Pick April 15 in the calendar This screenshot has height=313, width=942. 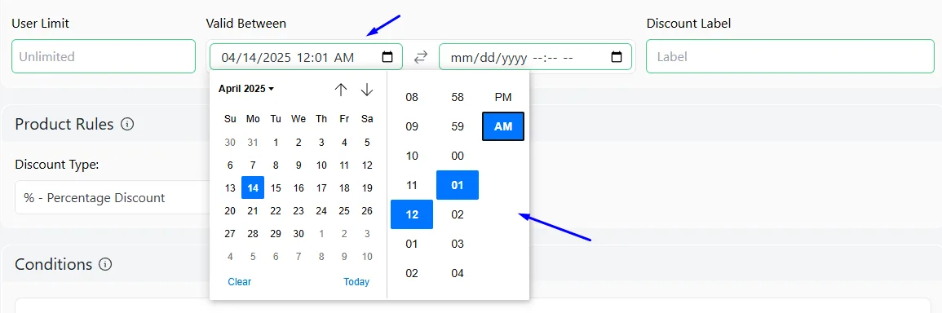point(276,188)
